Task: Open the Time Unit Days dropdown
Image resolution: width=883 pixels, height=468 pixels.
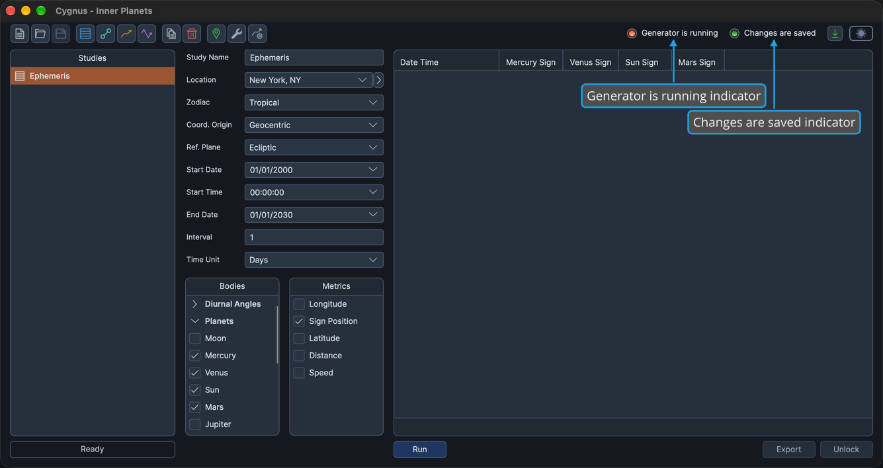Action: click(x=314, y=260)
